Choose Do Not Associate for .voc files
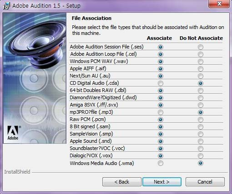This screenshot has width=232, height=194. 201,149
